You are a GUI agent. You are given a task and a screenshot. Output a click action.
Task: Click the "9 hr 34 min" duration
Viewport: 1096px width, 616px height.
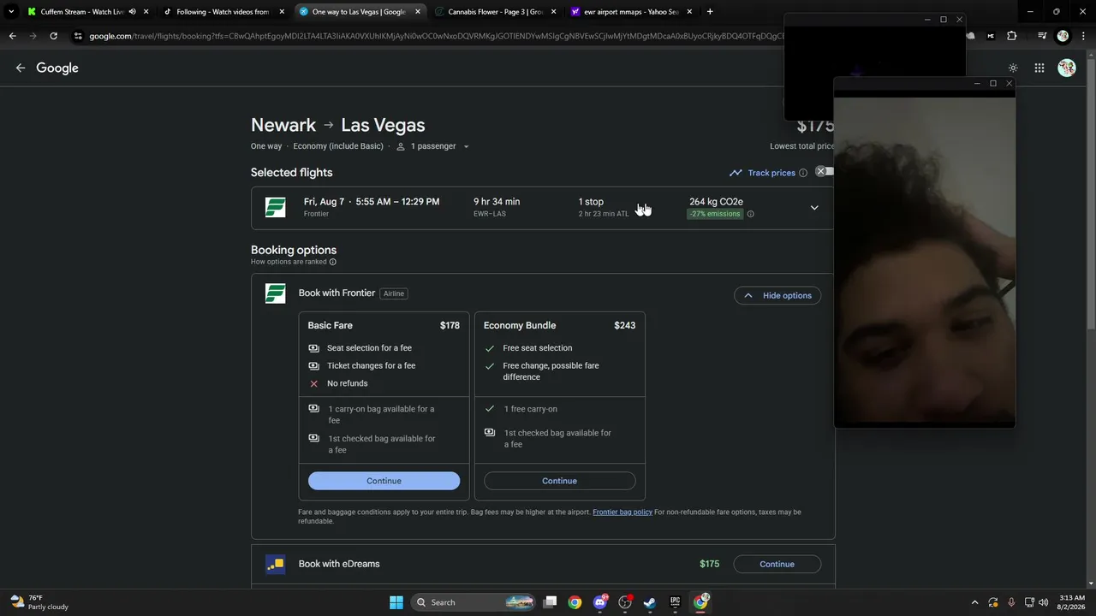coord(497,202)
